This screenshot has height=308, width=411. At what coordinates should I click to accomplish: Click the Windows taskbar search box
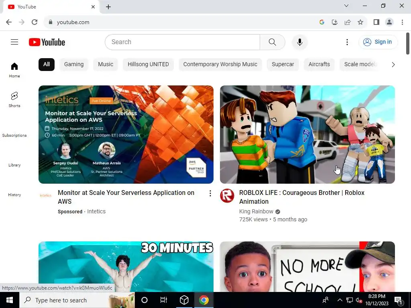[x=77, y=300]
